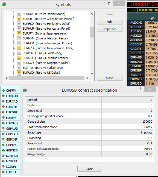
Task: Click the green up arrow beside GBPCAD
Action: (3, 134)
